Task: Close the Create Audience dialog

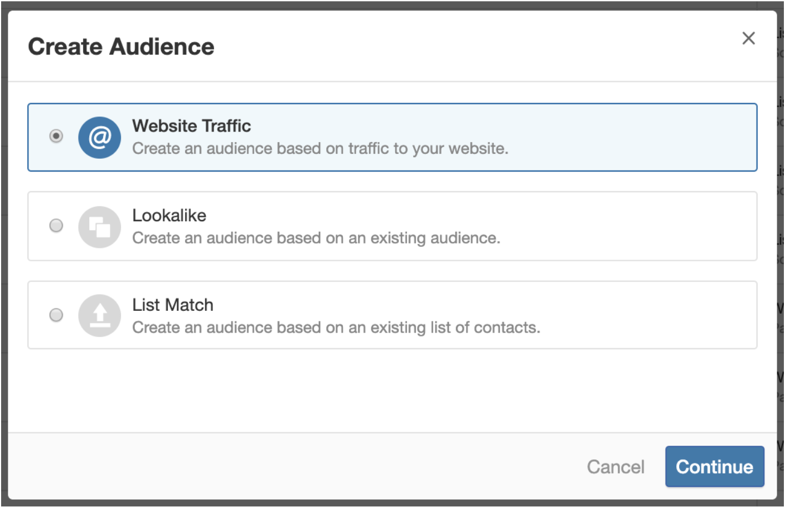Action: coord(748,38)
